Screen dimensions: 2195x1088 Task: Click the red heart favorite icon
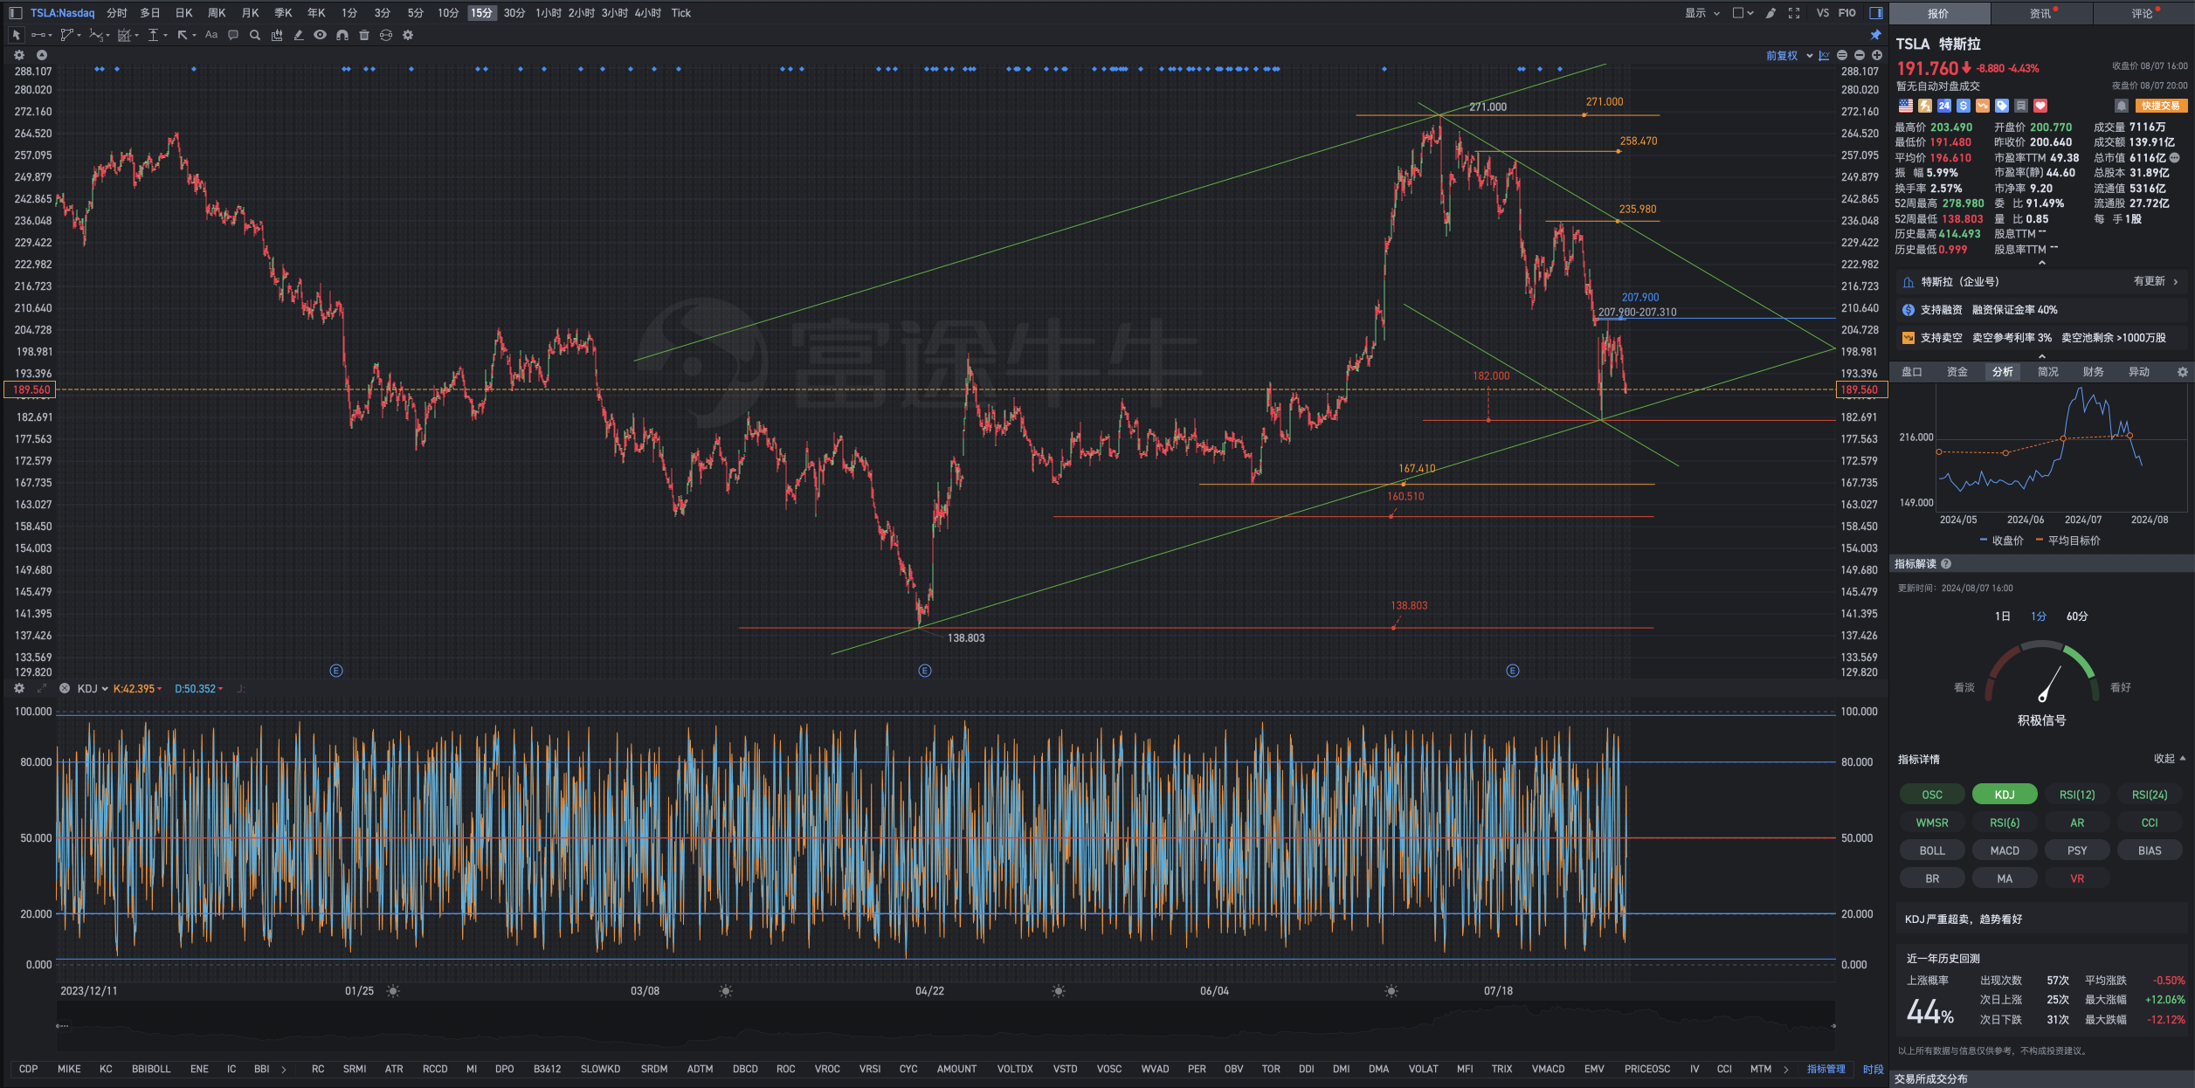[2040, 106]
